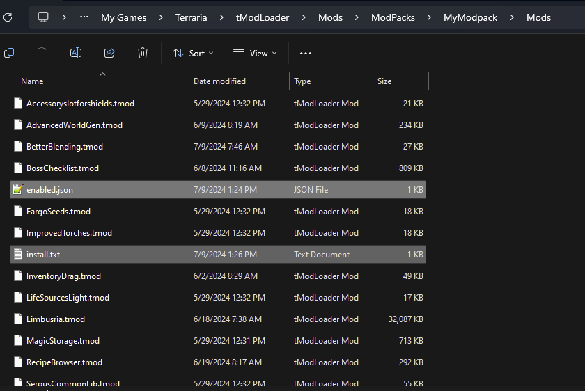Click the Rename icon in toolbar

click(x=76, y=53)
